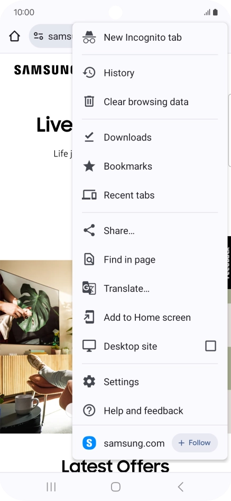This screenshot has width=231, height=501.
Task: Tap the battery icon in status bar
Action: [215, 13]
